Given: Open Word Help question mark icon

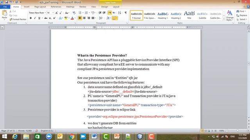Looking at the screenshot, I should pos(248,7).
